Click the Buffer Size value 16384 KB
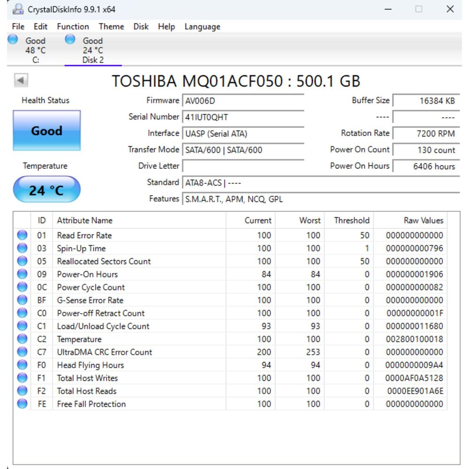Viewport: 469px width, 469px height. 426,101
